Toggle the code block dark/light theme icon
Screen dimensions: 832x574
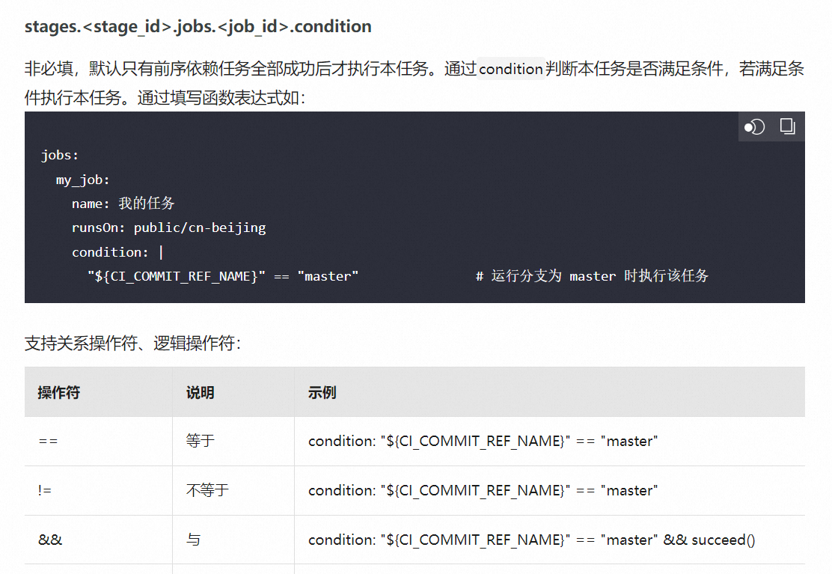click(754, 126)
